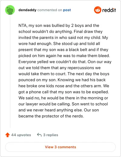Click the line "pounced on my son. Knowing we had"
Viewport: 121px width, 157px height.
(62, 80)
